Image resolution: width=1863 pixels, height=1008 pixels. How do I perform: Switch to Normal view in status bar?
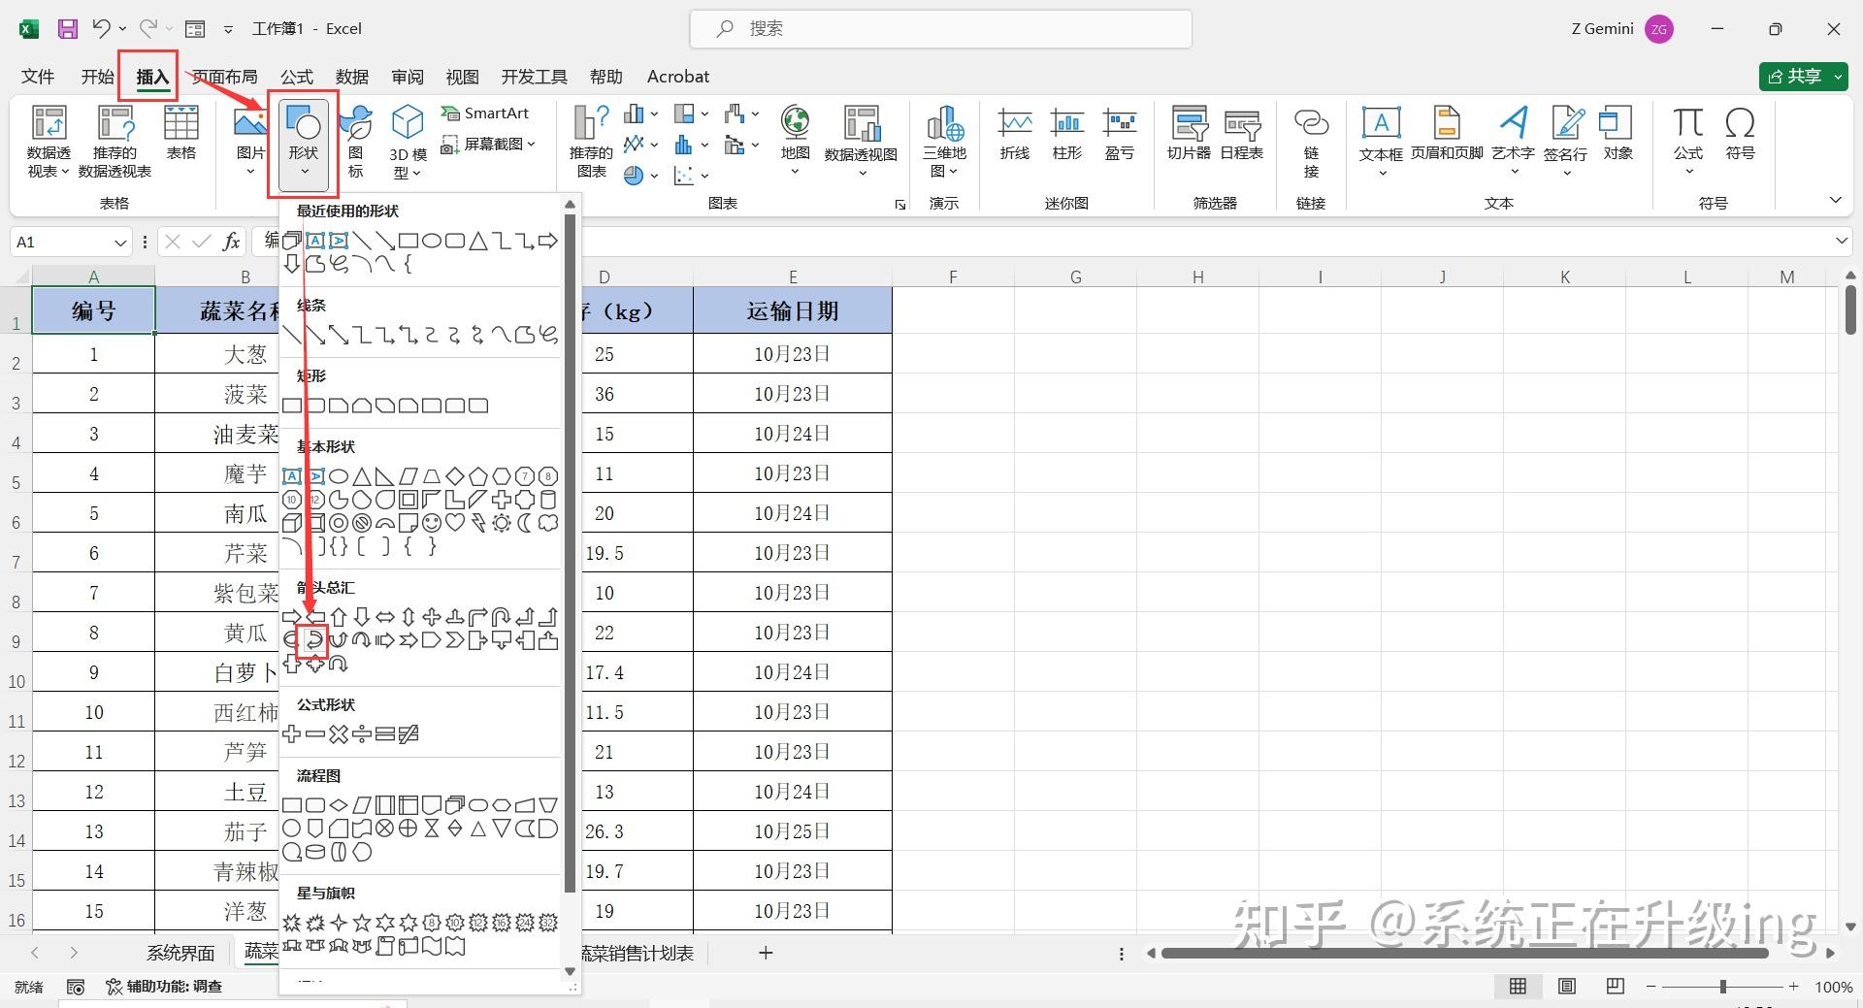pyautogui.click(x=1518, y=987)
